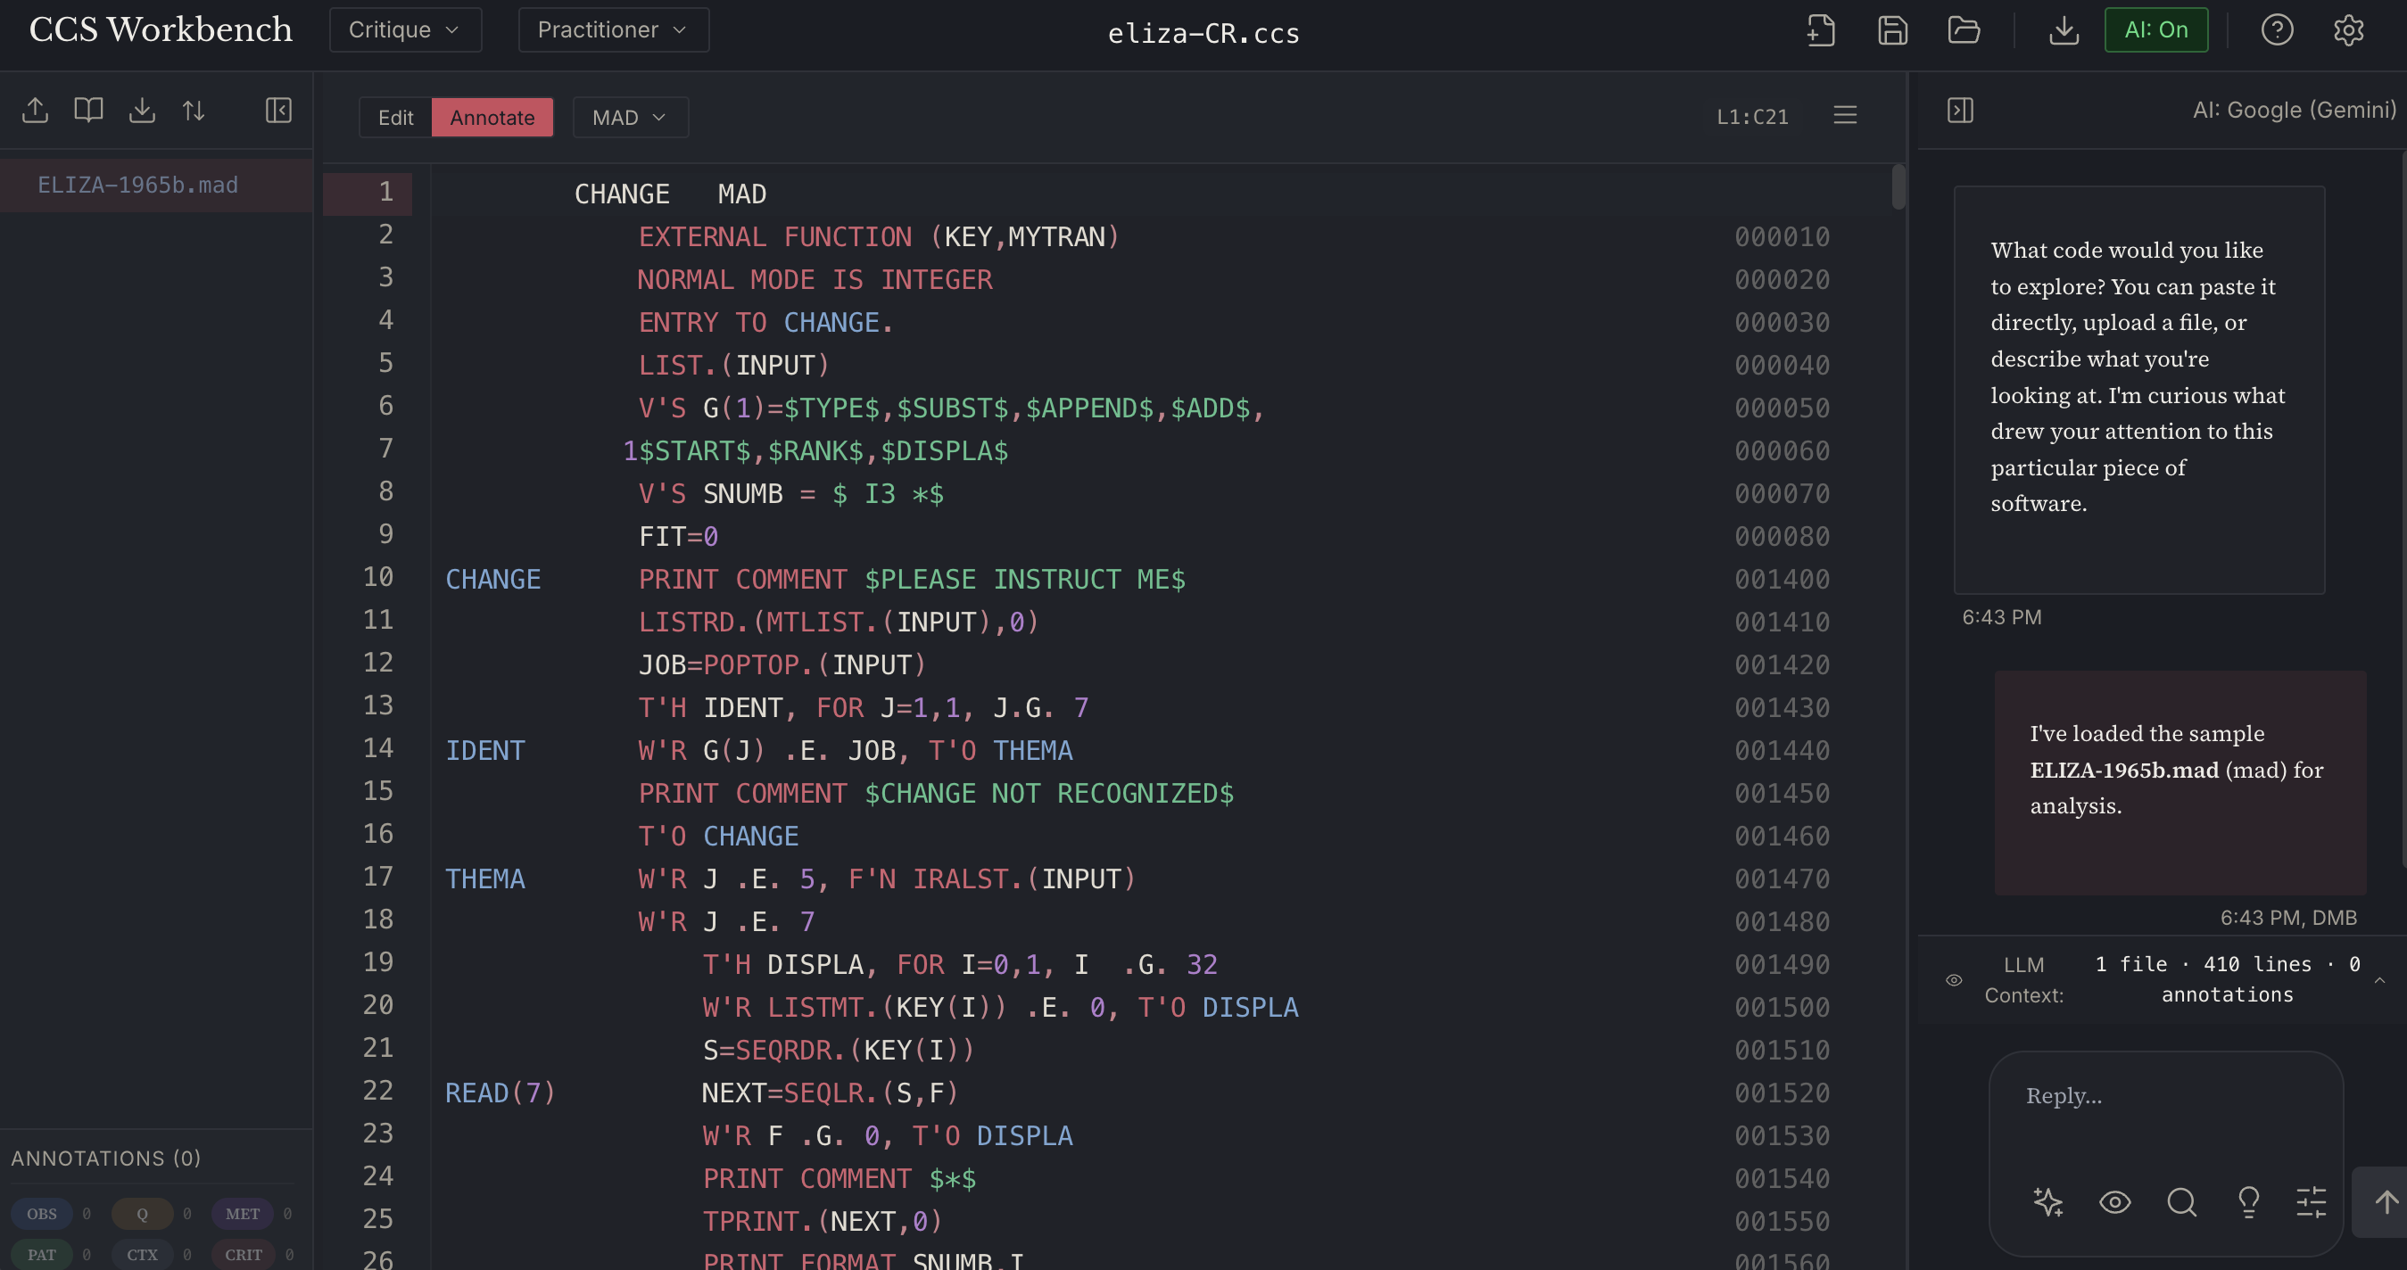The height and width of the screenshot is (1270, 2407).
Task: Open the Critique mode dropdown
Action: point(405,30)
